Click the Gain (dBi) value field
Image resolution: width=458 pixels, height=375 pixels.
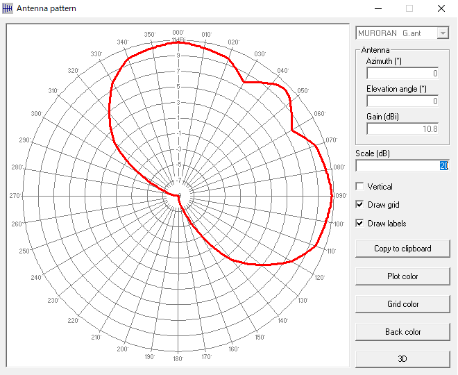pos(402,129)
